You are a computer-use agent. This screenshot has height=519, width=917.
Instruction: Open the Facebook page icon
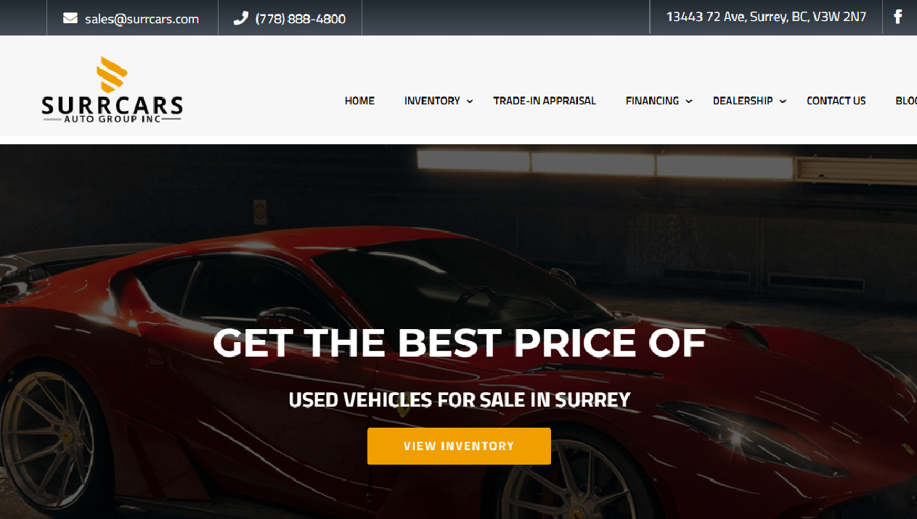coord(898,17)
